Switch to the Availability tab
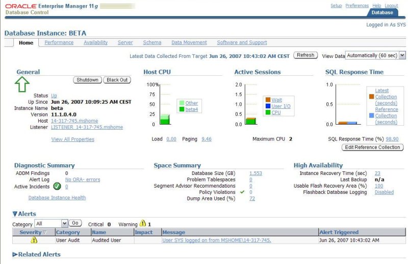 tap(95, 42)
